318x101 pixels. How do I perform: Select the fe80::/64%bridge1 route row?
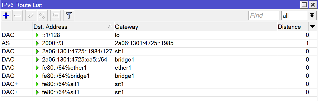155,76
